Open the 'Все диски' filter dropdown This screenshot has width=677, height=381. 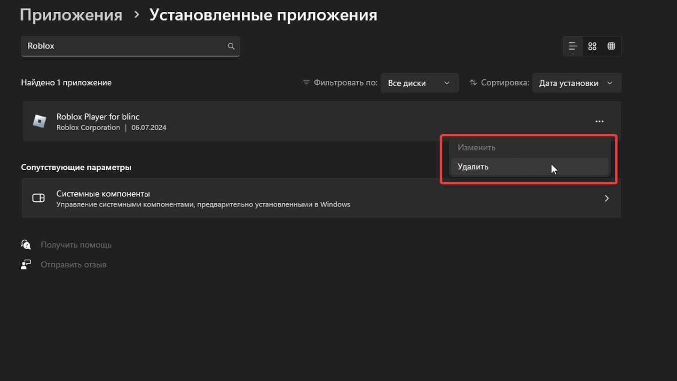[419, 83]
